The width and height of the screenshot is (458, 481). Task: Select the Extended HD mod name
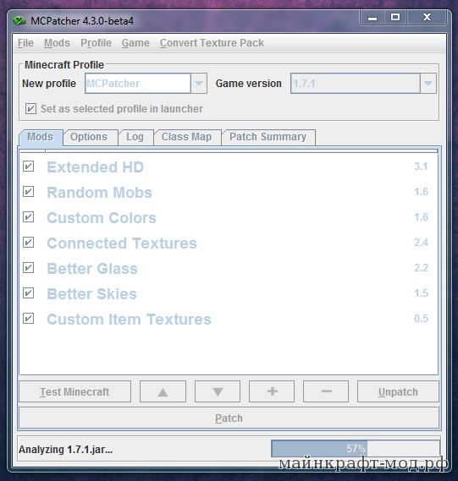(95, 167)
